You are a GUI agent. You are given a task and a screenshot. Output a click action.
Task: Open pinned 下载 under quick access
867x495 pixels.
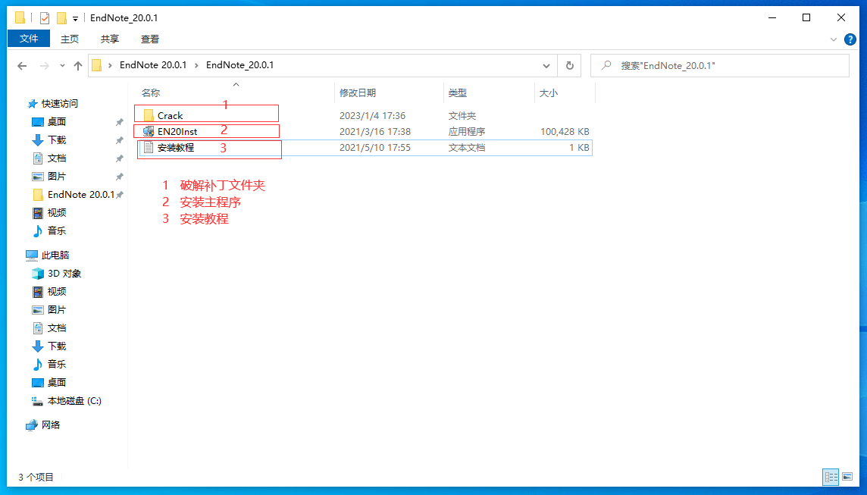point(56,140)
